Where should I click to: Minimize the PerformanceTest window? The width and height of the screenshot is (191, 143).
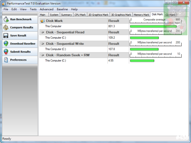(168, 3)
